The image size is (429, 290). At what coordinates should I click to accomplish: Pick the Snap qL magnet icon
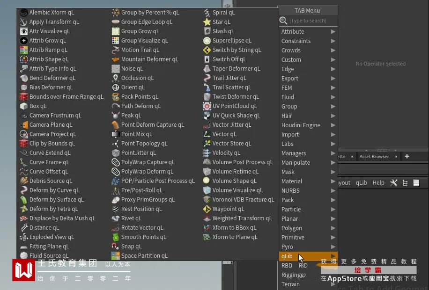point(116,246)
